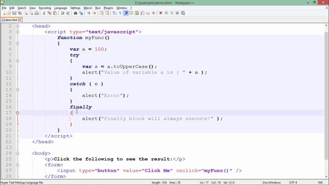Click the Save recorded macro icon
The height and width of the screenshot is (185, 329).
click(x=183, y=13)
